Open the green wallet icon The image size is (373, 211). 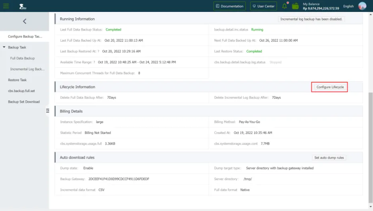point(295,6)
